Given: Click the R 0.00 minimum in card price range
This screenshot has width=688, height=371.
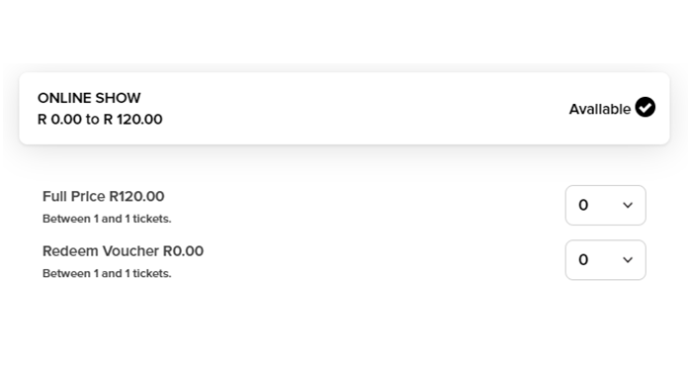Looking at the screenshot, I should [x=59, y=120].
